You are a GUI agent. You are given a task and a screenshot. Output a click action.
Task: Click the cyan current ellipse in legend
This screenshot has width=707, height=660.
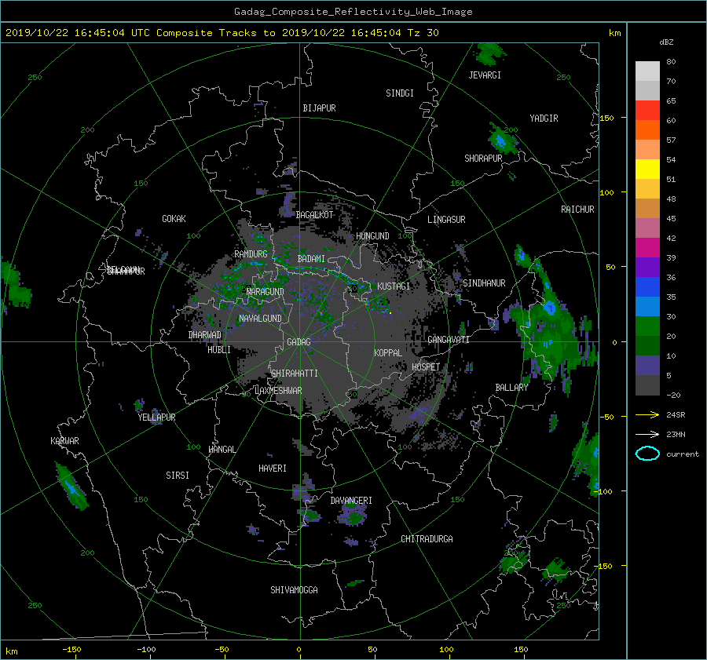647,454
